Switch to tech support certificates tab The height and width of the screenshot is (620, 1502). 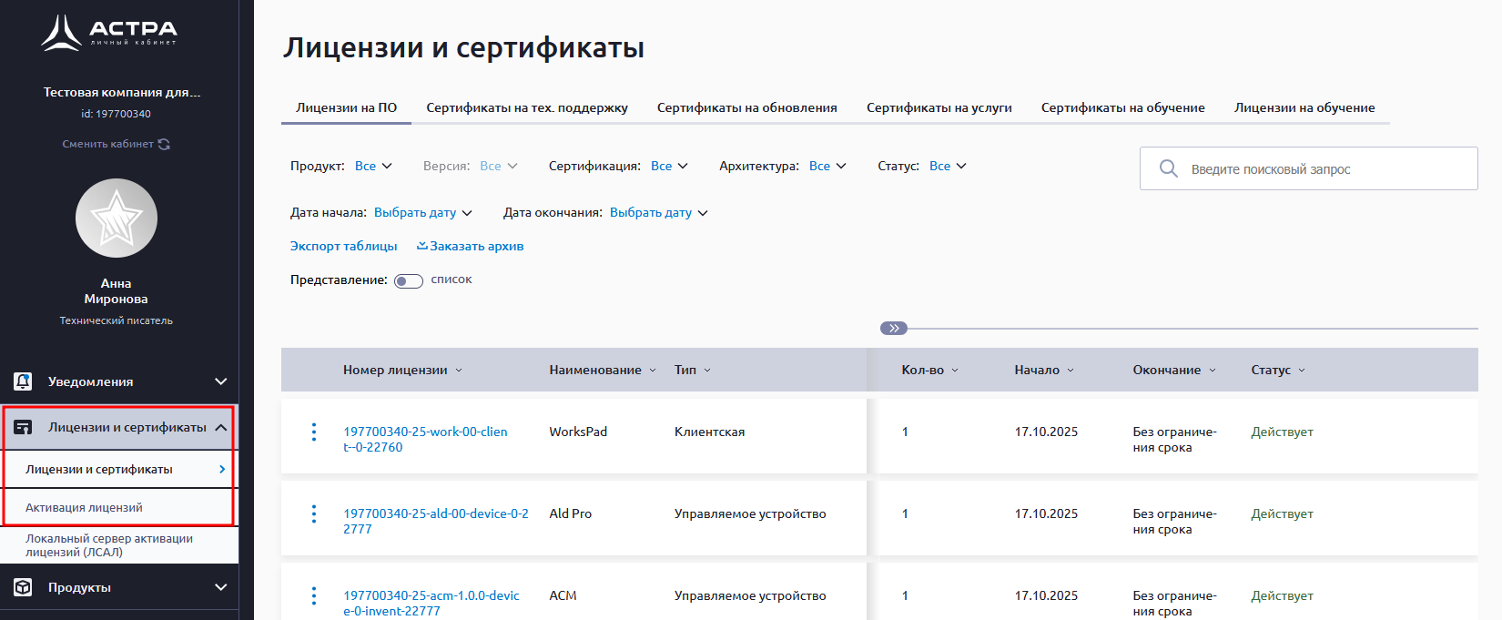pyautogui.click(x=527, y=107)
